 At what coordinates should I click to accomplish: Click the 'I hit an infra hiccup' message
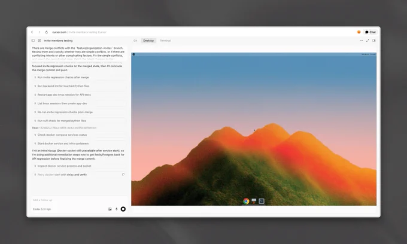[x=78, y=154]
